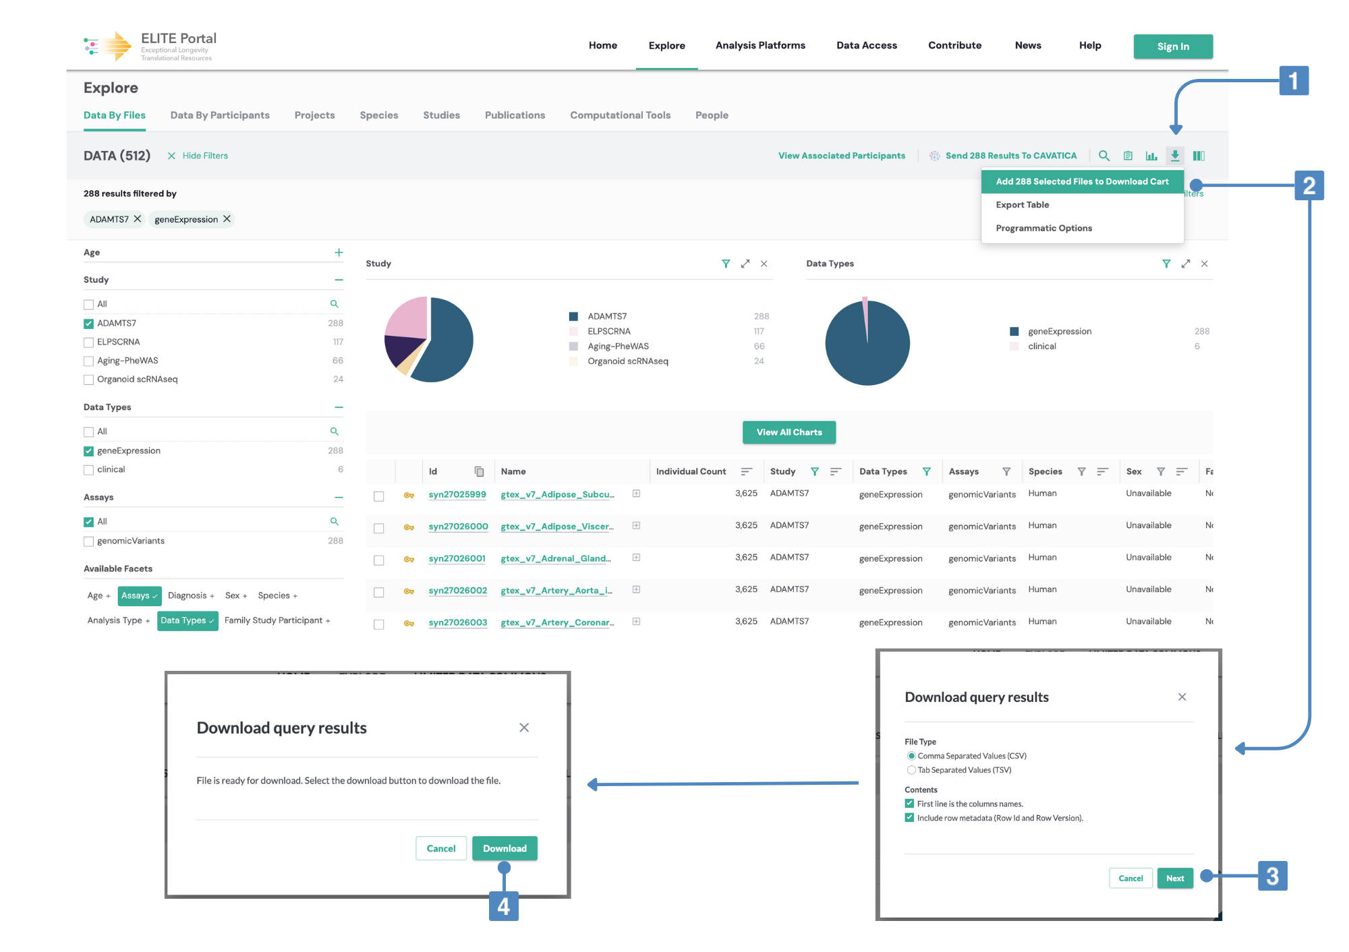Click the green Download button
1349x952 pixels.
(505, 848)
